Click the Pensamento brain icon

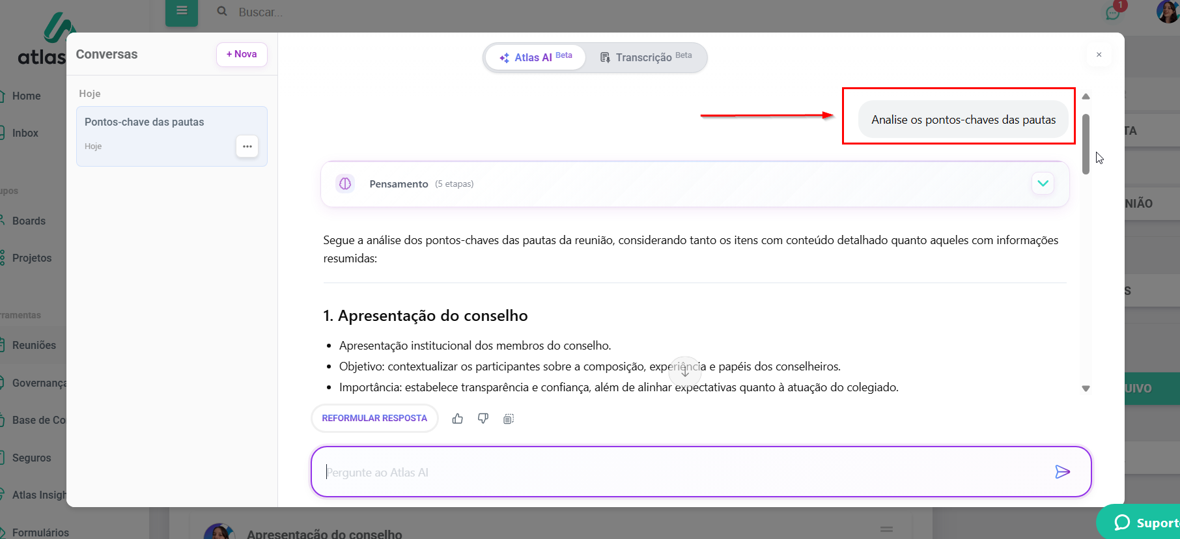coord(345,184)
